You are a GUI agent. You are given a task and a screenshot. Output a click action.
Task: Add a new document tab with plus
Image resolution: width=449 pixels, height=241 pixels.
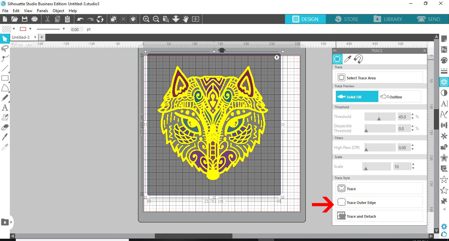point(42,37)
